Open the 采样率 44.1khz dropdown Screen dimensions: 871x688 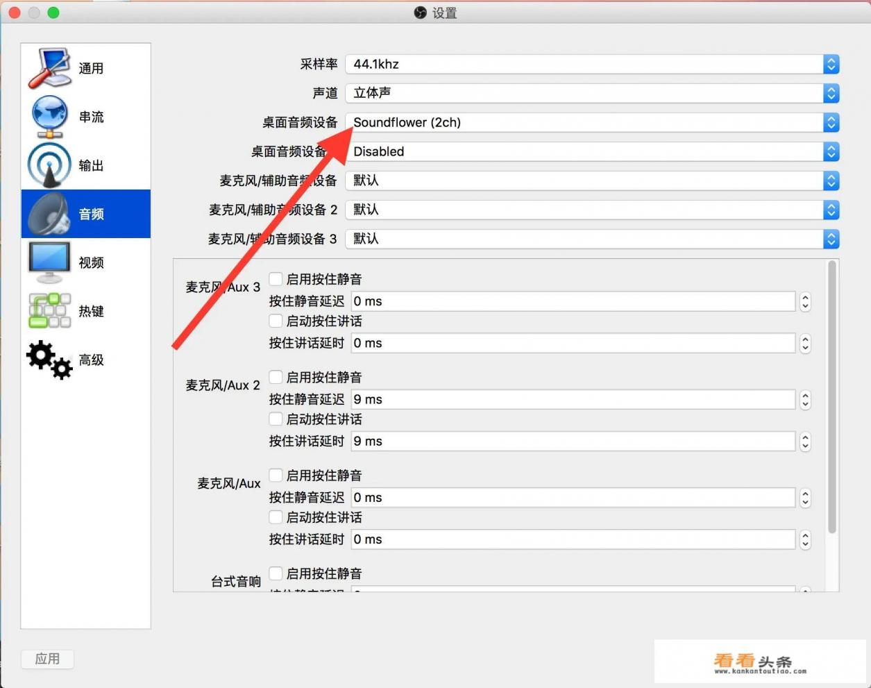[592, 64]
